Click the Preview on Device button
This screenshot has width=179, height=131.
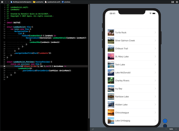click(x=165, y=126)
